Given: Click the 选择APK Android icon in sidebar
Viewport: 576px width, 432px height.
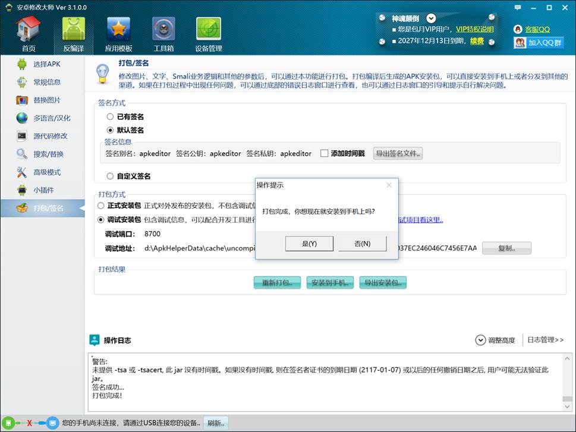Looking at the screenshot, I should tap(22, 64).
